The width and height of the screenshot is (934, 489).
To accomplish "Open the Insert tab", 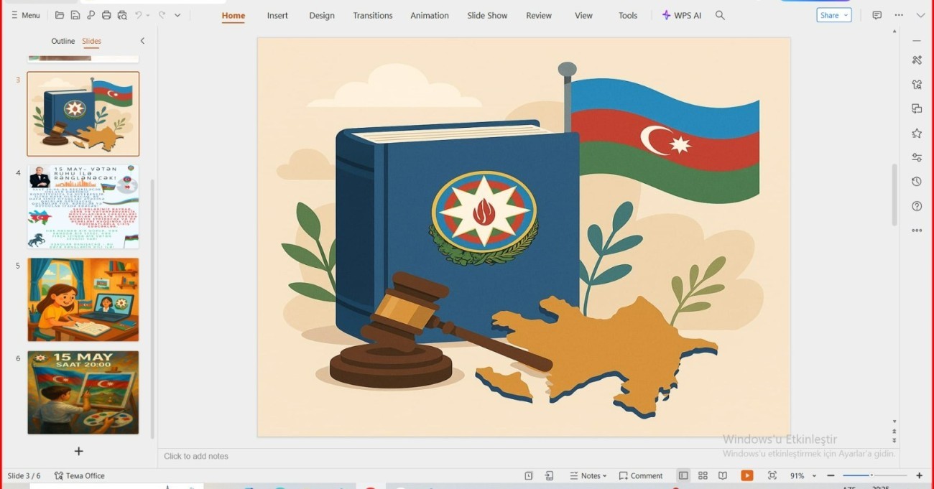I will tap(277, 15).
